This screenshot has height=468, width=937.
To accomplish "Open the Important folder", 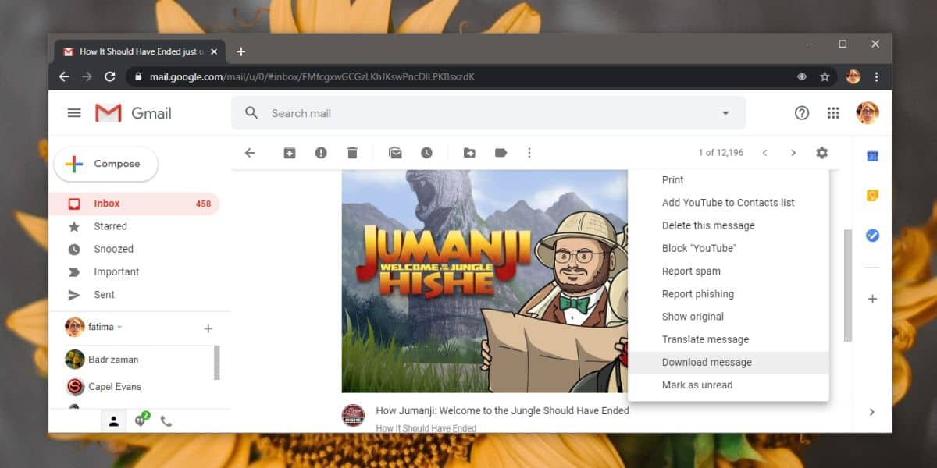I will coord(134,272).
